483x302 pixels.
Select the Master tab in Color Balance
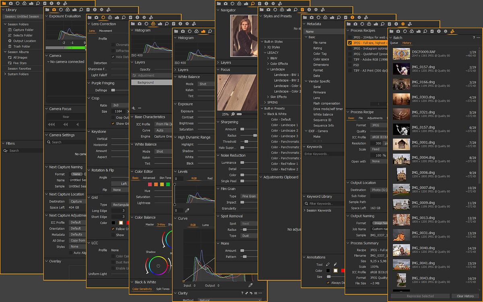150,224
